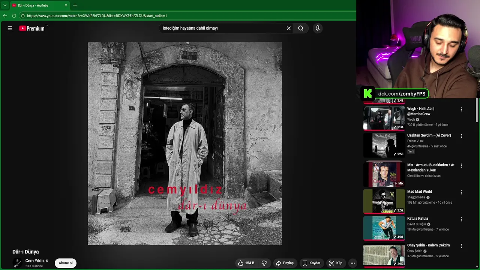Open Uzaktan Sevdim (Ai Cover) thumbnail
The height and width of the screenshot is (270, 480).
tap(384, 145)
